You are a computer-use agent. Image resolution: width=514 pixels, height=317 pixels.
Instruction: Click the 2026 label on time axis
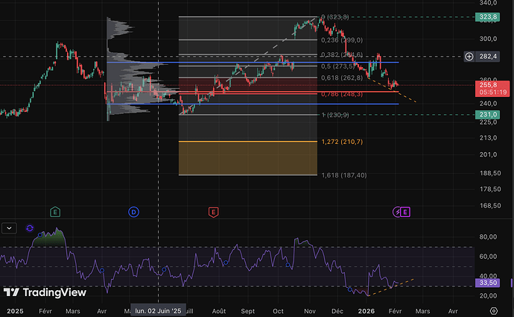pyautogui.click(x=365, y=309)
